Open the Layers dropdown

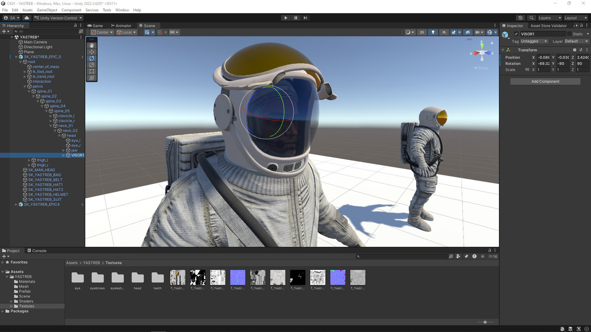[549, 18]
